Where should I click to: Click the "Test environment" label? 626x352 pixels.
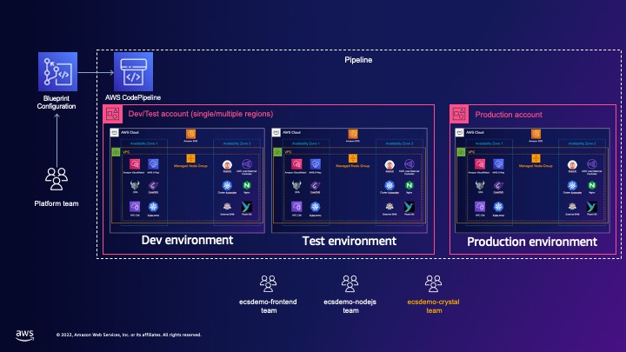coord(350,241)
